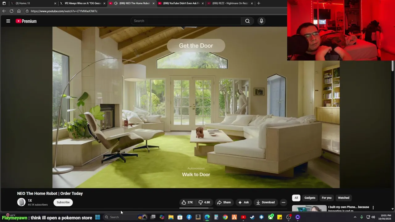Share the video
This screenshot has width=395, height=222.
224,202
